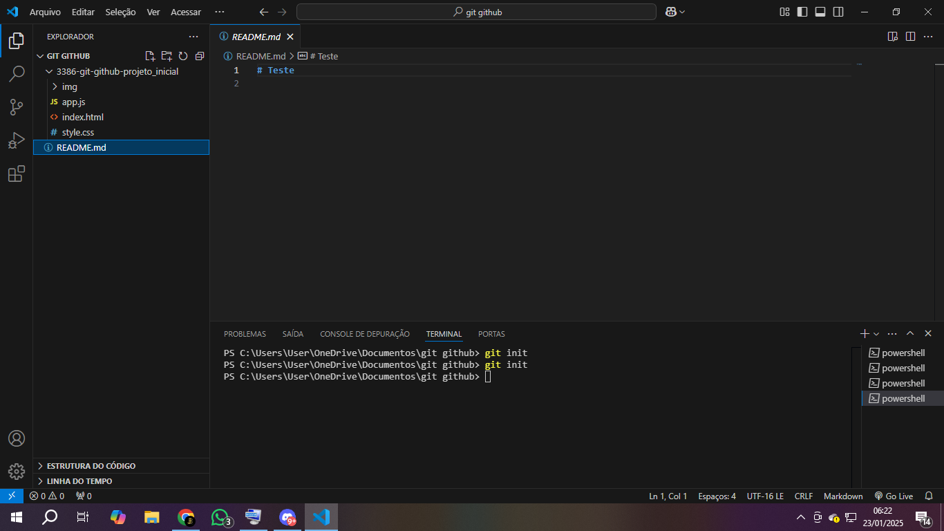
Task: Split the editor to the right
Action: [911, 37]
